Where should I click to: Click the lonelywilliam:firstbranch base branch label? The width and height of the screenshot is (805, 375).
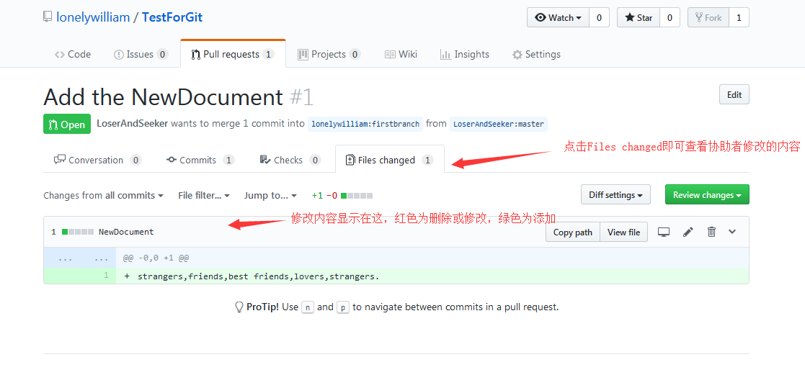point(365,124)
